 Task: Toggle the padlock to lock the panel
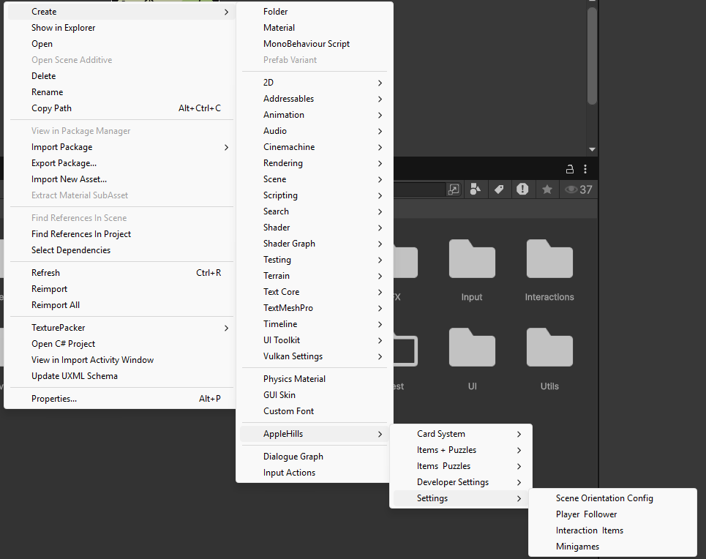click(x=569, y=168)
